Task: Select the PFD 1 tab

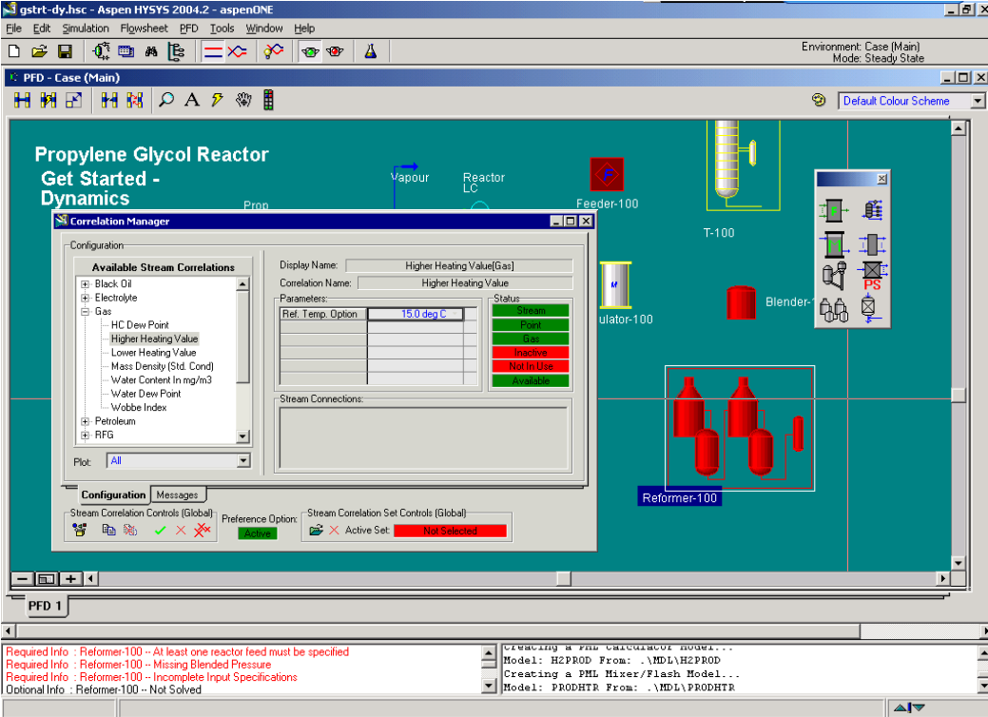Action: click(x=46, y=606)
